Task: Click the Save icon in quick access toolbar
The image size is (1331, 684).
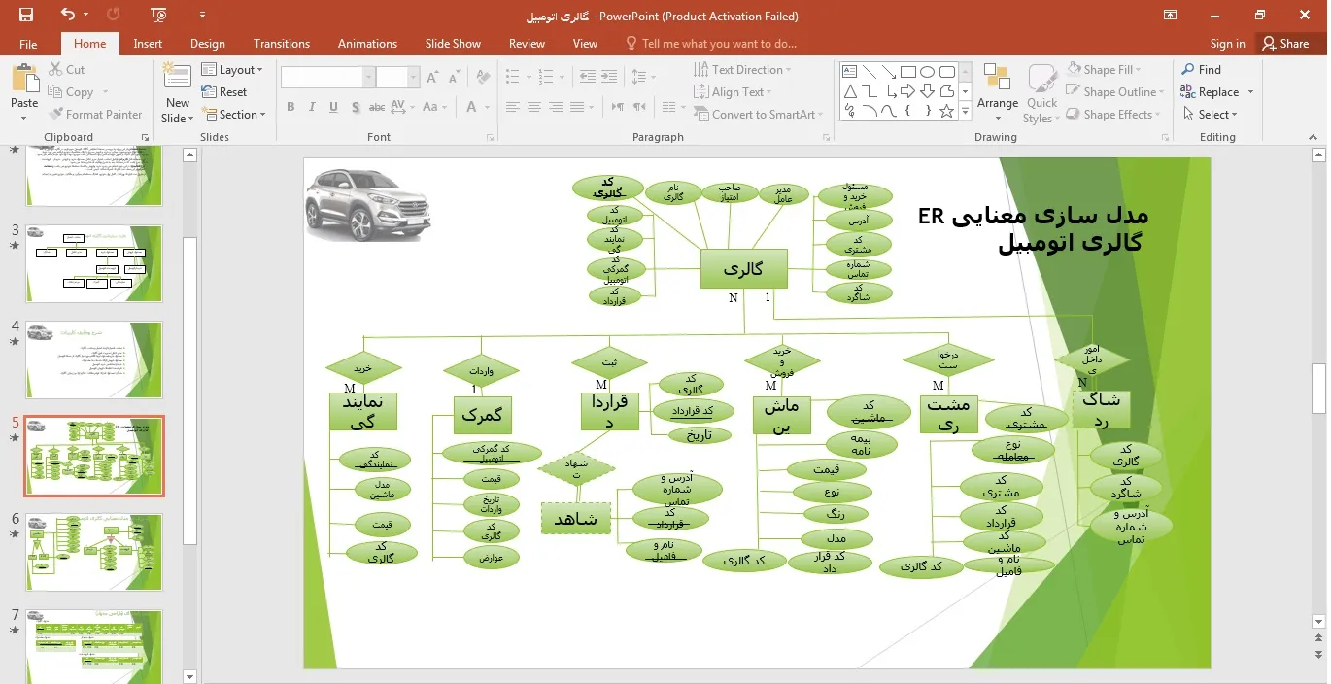Action: [26, 15]
